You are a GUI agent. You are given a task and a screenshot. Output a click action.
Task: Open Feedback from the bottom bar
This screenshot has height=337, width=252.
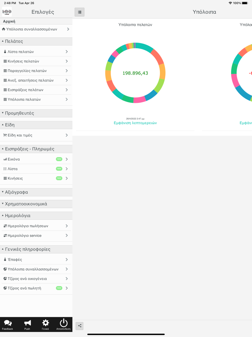(8, 324)
